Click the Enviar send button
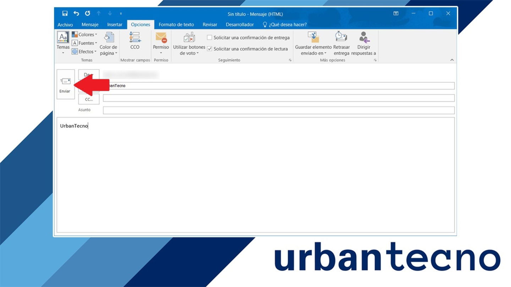The height and width of the screenshot is (287, 511). click(x=65, y=84)
